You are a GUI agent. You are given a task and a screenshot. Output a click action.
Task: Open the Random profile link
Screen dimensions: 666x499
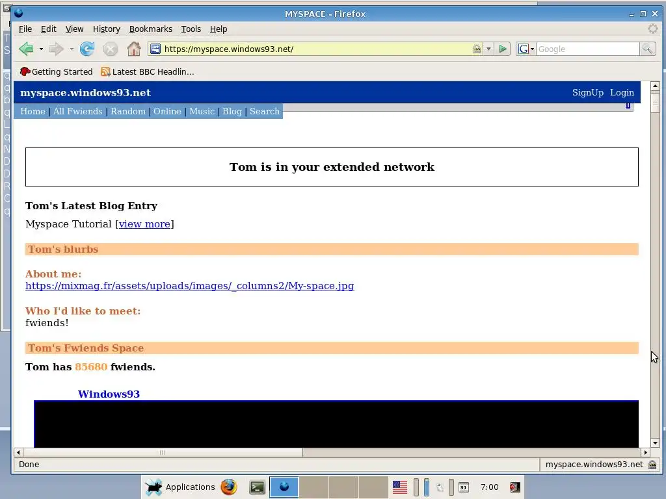pos(128,111)
